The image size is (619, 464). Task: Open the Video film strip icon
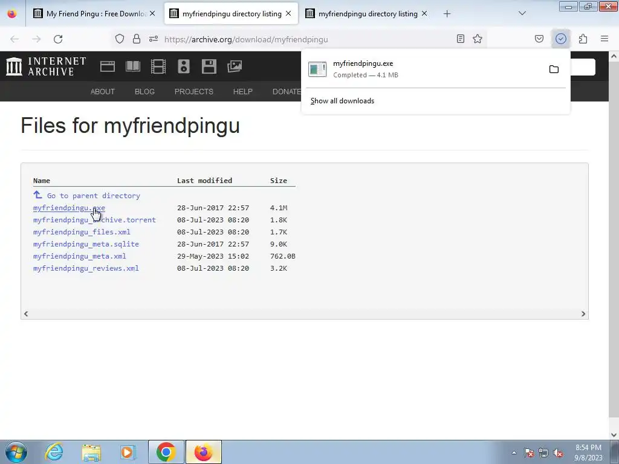click(x=158, y=66)
